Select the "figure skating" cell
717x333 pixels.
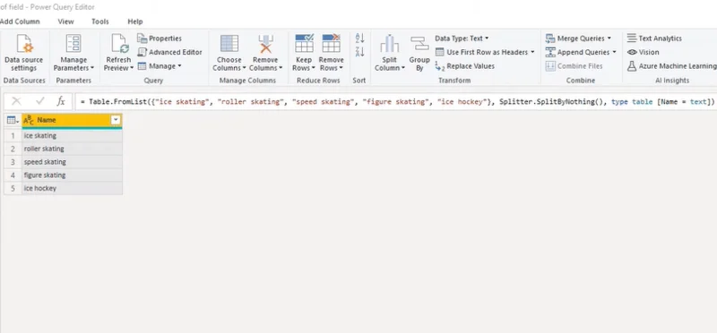pyautogui.click(x=72, y=175)
